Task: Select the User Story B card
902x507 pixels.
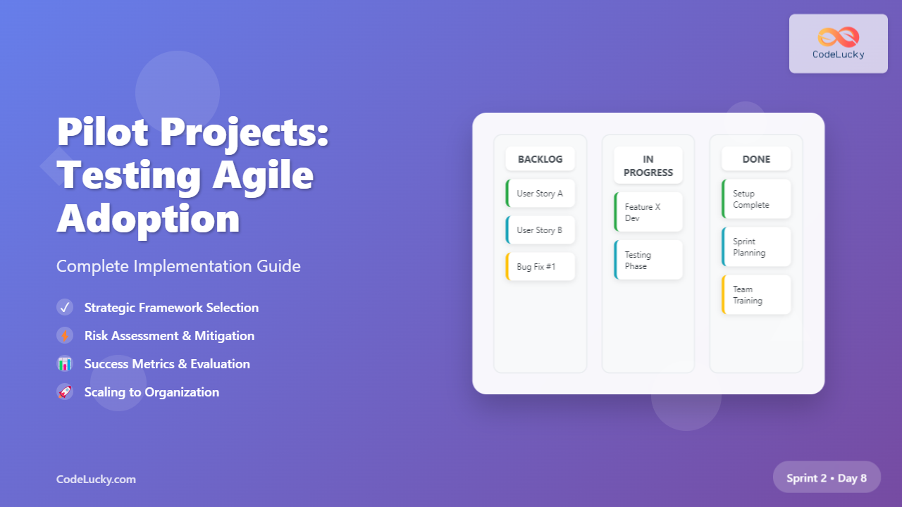Action: (540, 230)
